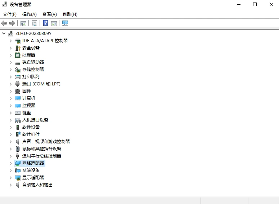Image resolution: width=279 pixels, height=204 pixels.
Task: Select the 打印队列 label
Action: point(31,77)
